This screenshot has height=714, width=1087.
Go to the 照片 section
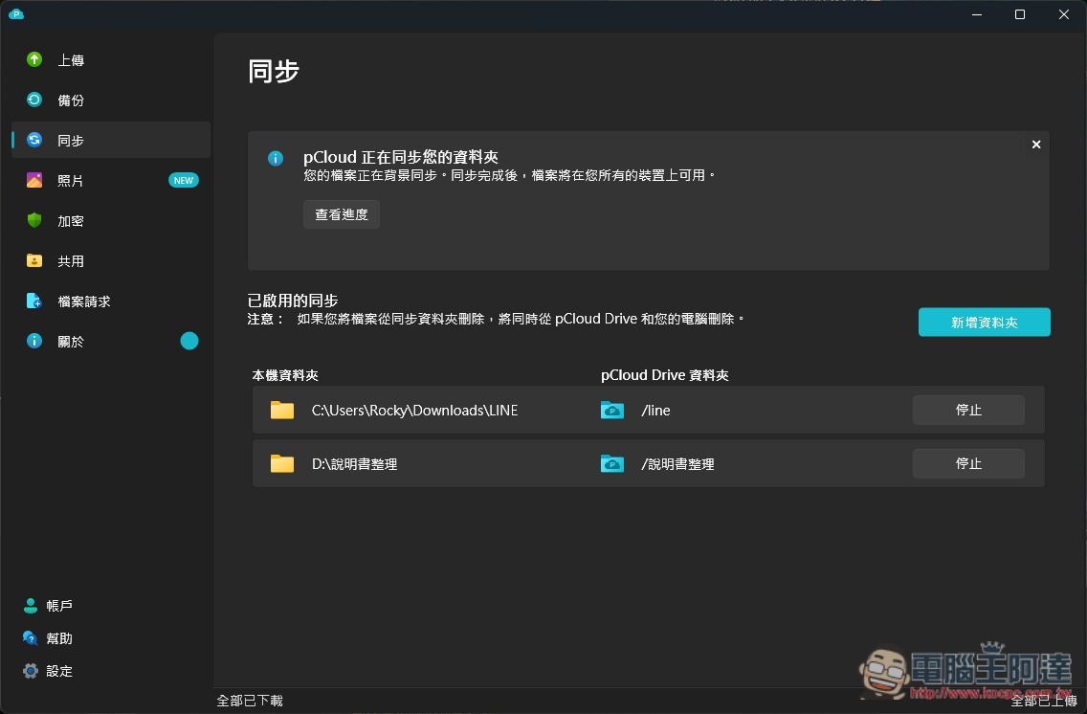coord(111,181)
